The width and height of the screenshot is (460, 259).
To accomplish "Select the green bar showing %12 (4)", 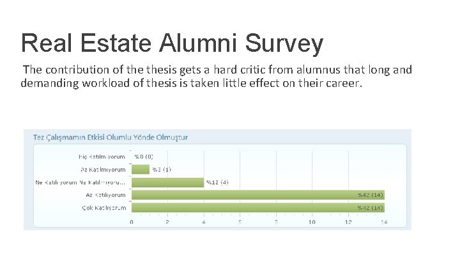I will coord(167,182).
